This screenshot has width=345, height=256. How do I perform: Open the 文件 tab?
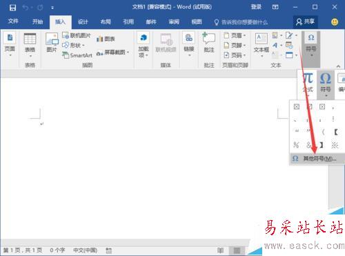point(13,21)
